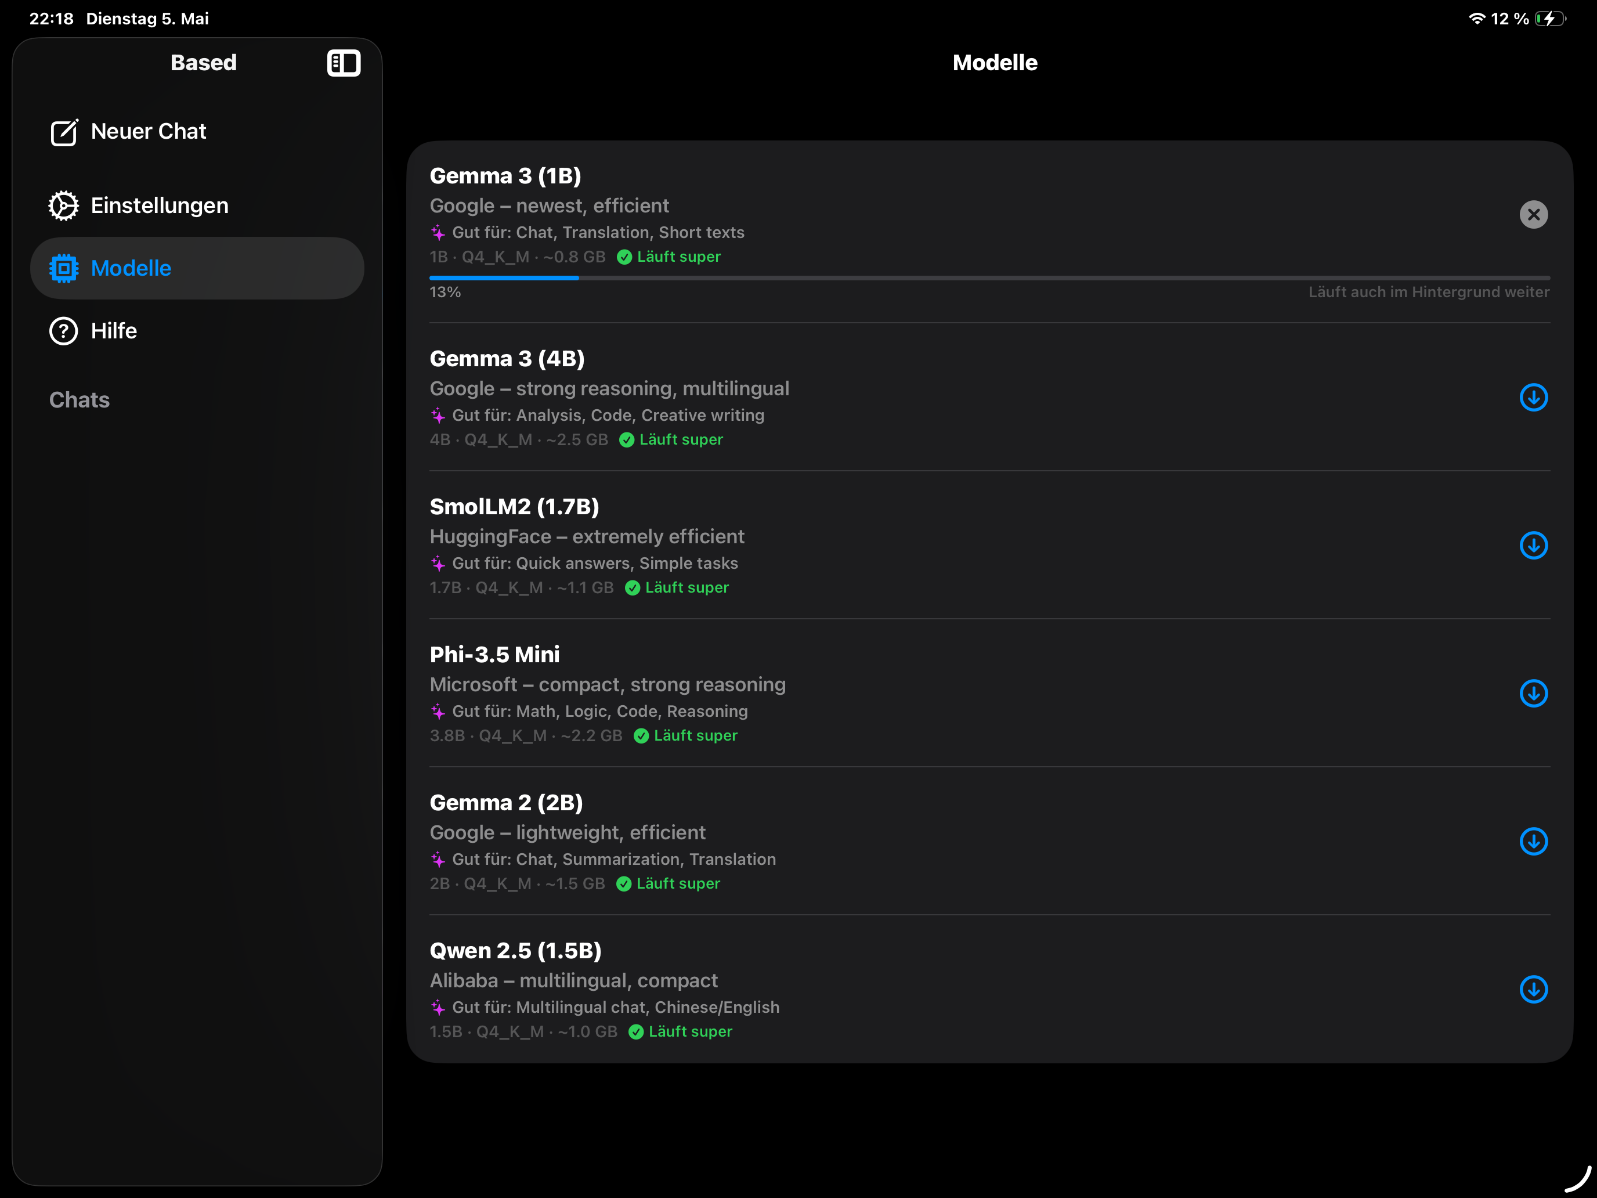Click the Gemma 2 (2B) title

[506, 802]
